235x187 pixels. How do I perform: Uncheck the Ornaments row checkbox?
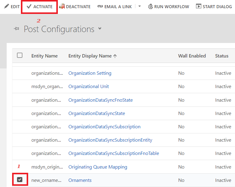[20, 180]
